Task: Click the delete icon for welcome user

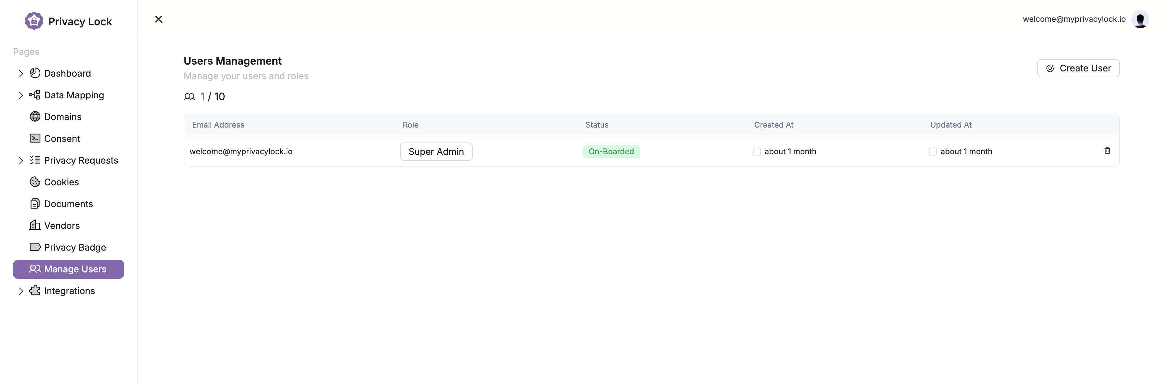Action: pos(1108,151)
